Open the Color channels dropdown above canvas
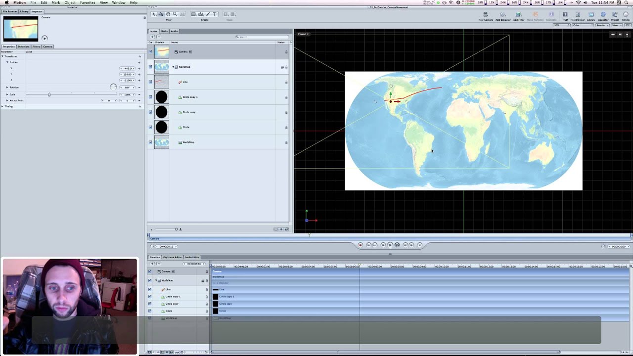This screenshot has width=633, height=356. click(583, 25)
